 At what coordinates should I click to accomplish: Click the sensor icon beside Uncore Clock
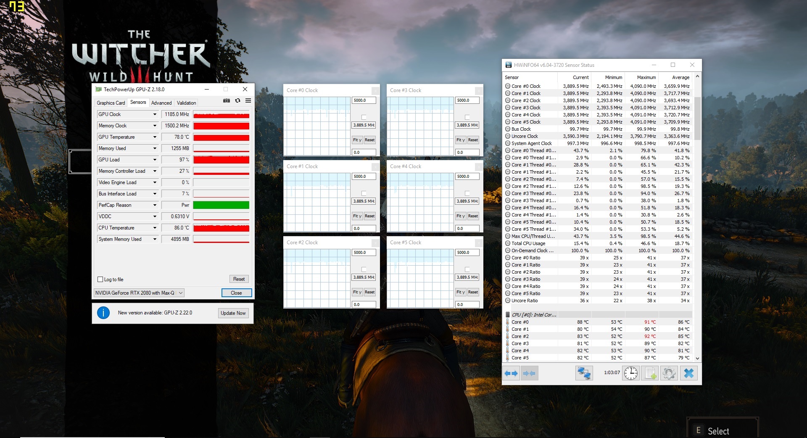pos(508,136)
